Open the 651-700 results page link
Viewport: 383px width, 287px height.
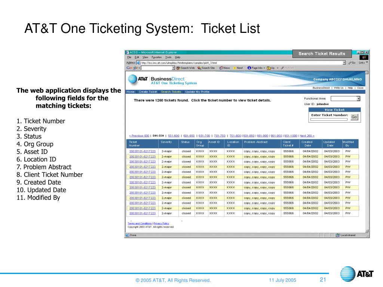click(204, 136)
